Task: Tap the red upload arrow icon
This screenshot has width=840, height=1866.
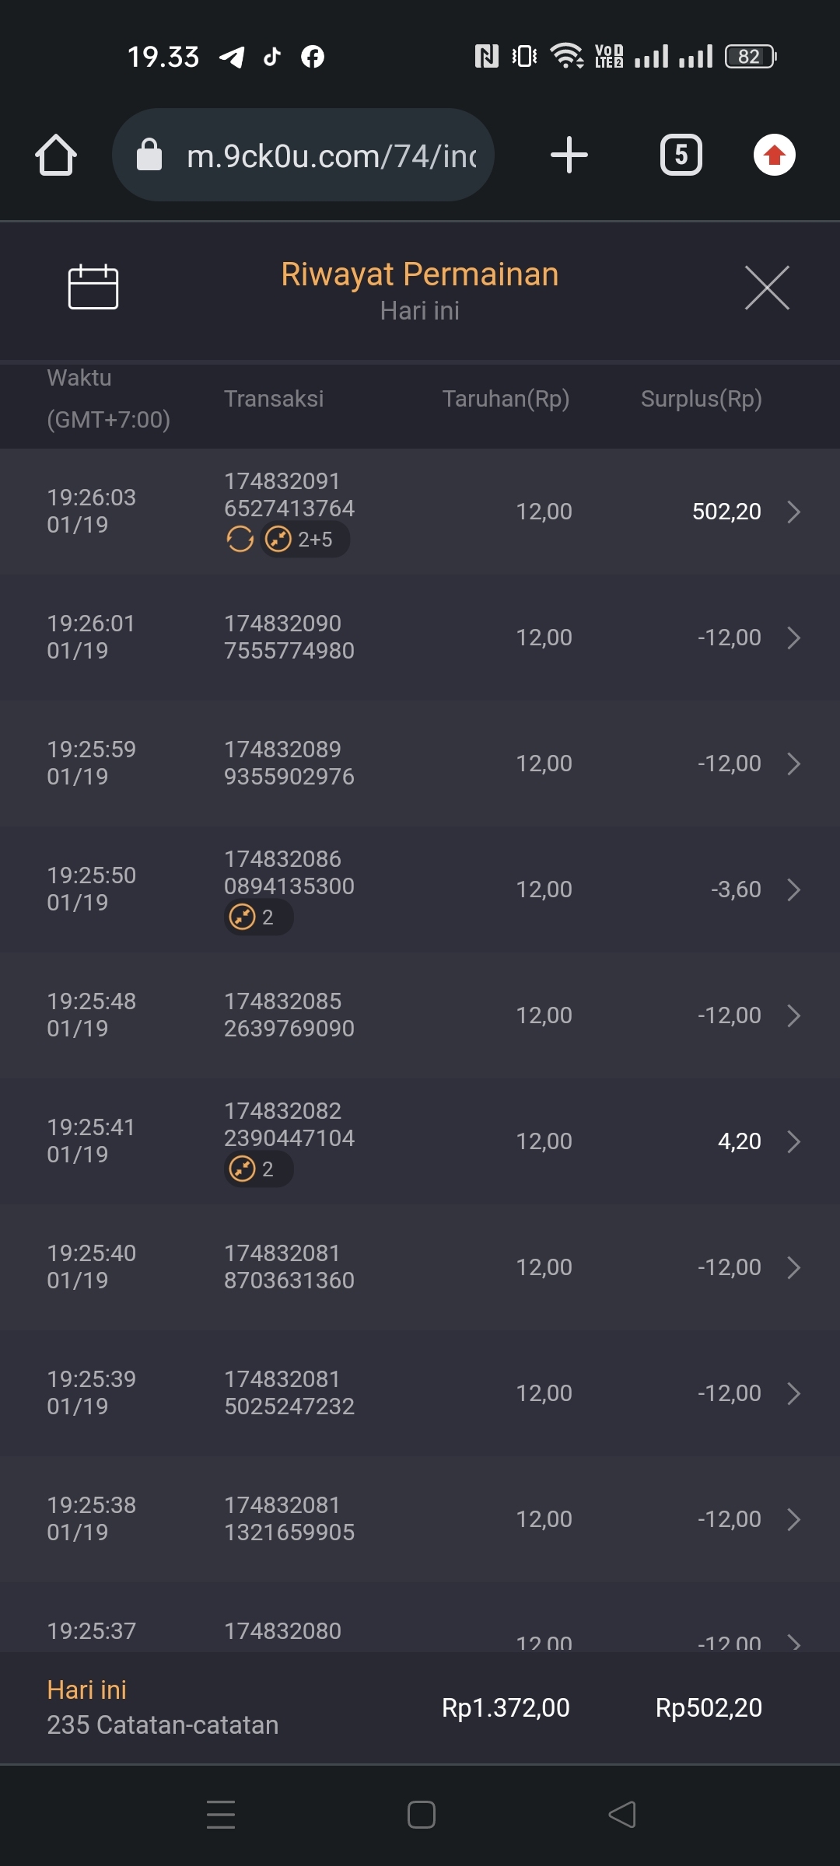Action: (774, 155)
